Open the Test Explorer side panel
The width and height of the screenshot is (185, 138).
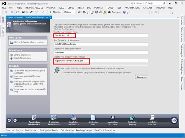coord(3,31)
